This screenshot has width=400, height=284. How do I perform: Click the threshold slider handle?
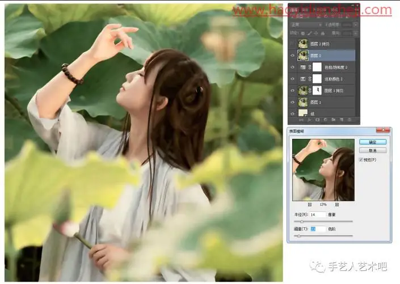pos(299,236)
